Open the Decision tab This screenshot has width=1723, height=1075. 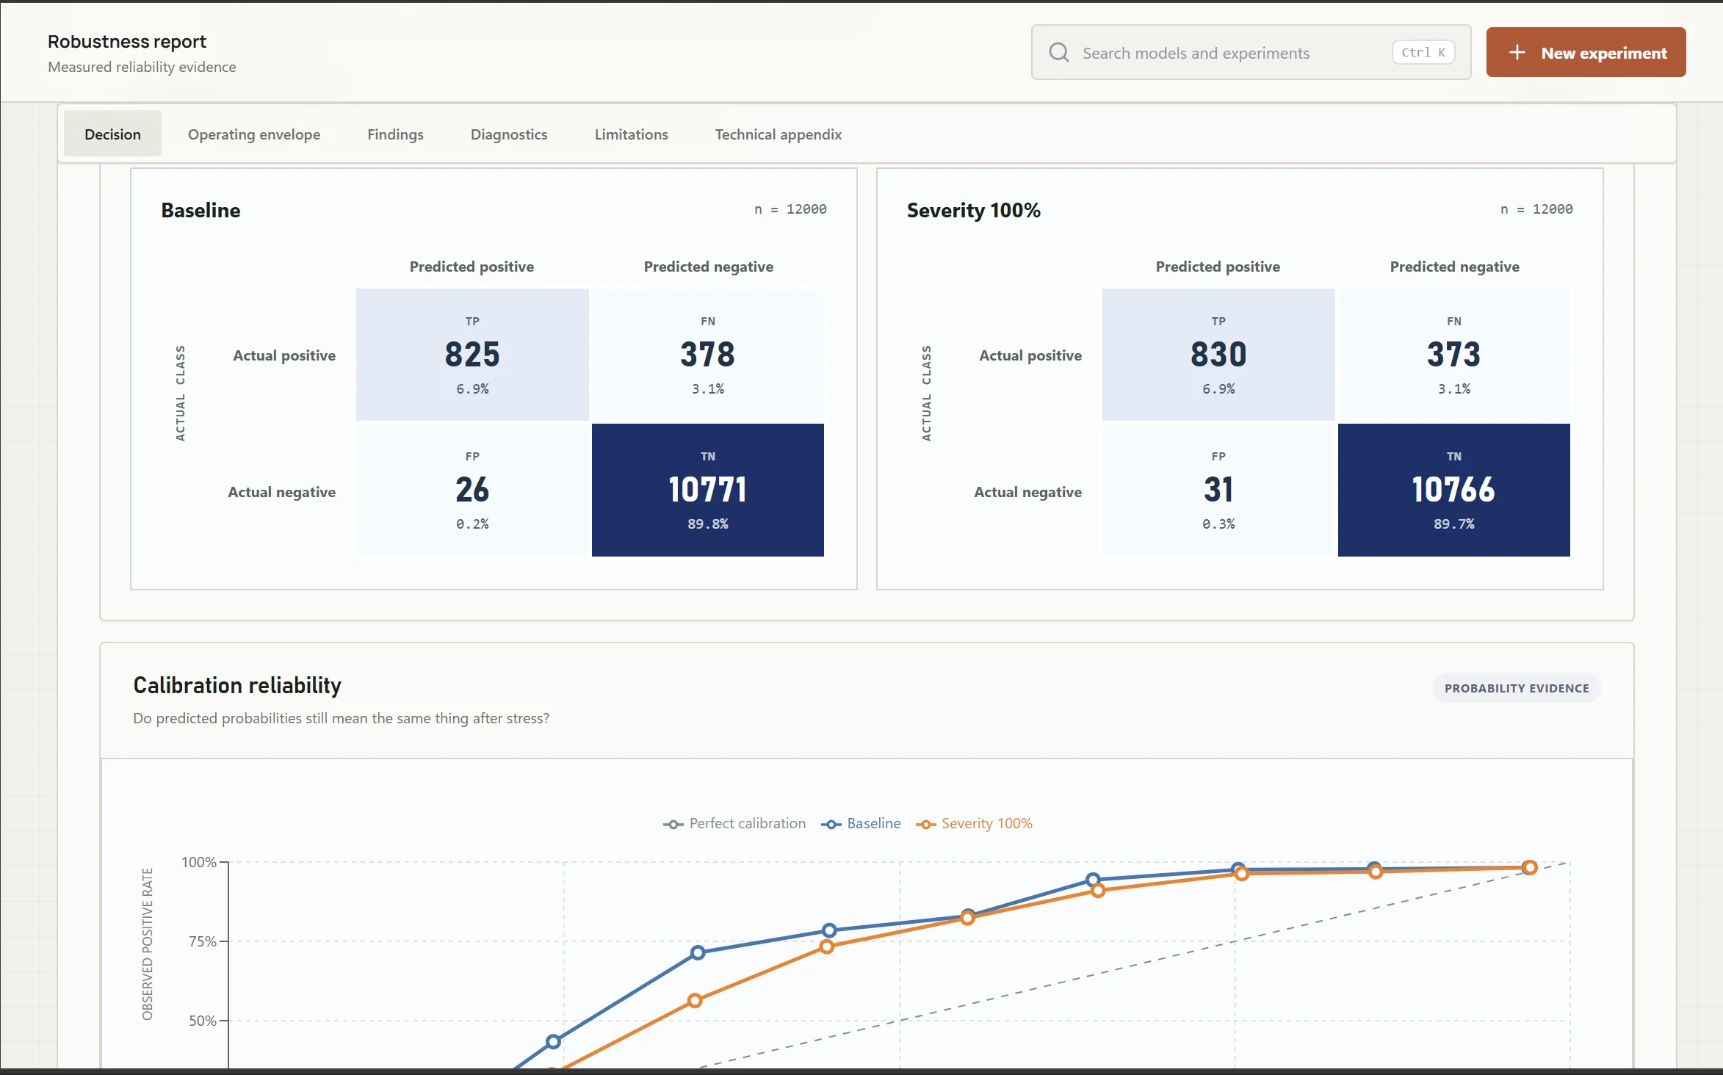(x=112, y=134)
